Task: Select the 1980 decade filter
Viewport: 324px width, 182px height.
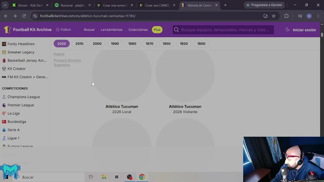Action: (132, 43)
